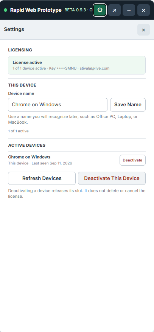Refresh Devices list
This screenshot has width=154, height=332.
click(42, 178)
